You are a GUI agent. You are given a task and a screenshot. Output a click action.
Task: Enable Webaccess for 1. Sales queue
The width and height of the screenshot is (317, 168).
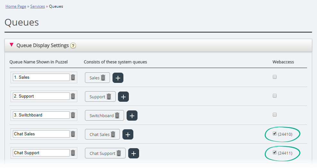pyautogui.click(x=275, y=77)
